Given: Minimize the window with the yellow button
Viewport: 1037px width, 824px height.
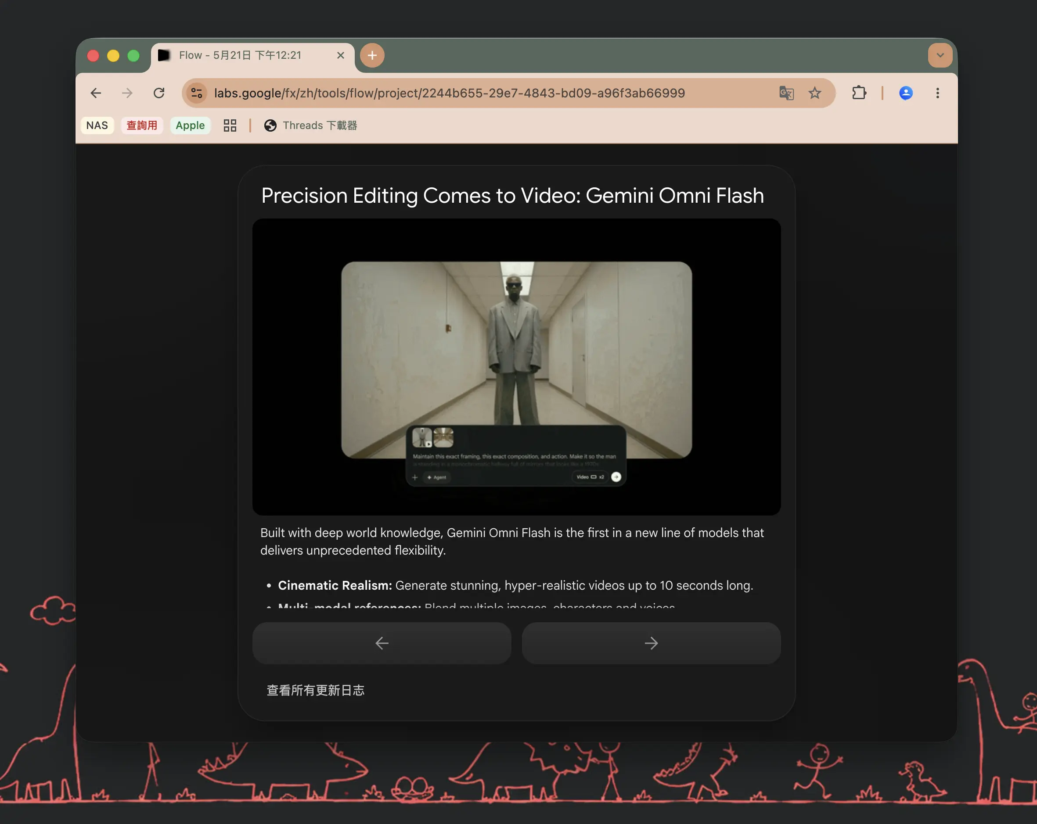Looking at the screenshot, I should point(114,56).
